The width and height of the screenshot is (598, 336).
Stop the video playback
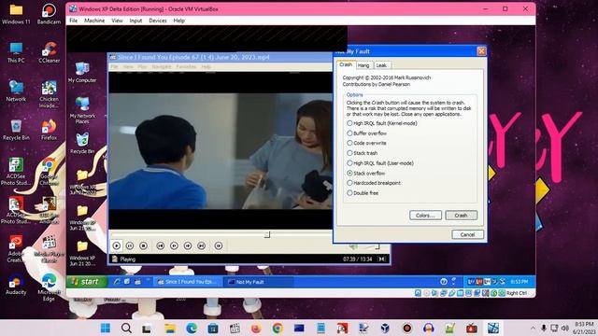click(143, 246)
